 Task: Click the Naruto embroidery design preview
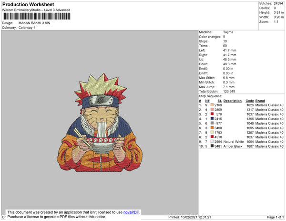[x=100, y=122]
